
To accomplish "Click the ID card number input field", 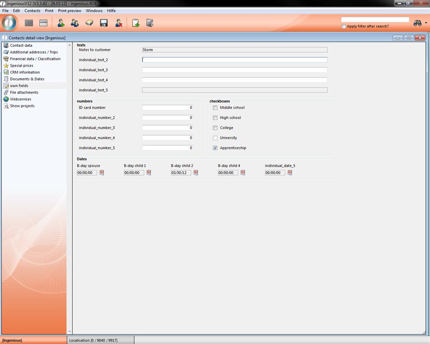I will point(167,108).
